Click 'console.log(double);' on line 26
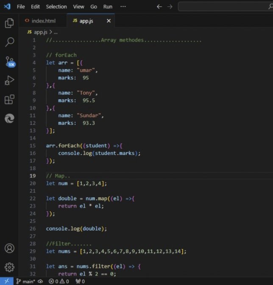The width and height of the screenshot is (273, 285). click(76, 229)
